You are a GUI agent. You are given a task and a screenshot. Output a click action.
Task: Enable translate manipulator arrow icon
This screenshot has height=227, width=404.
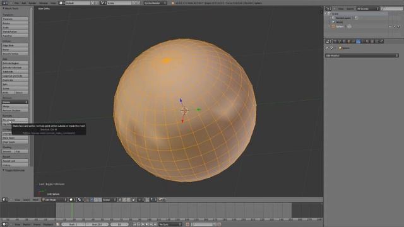[92, 200]
